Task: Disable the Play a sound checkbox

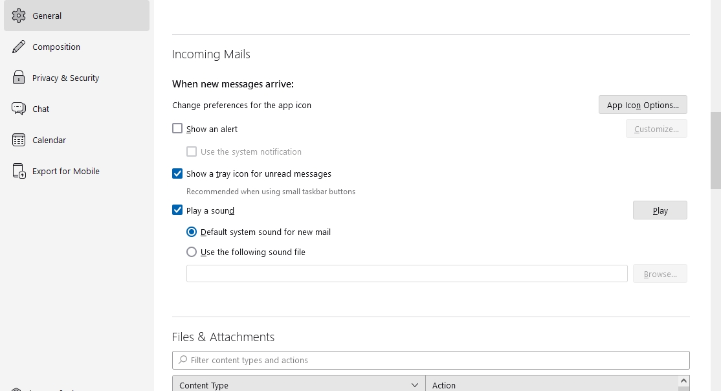Action: [177, 210]
